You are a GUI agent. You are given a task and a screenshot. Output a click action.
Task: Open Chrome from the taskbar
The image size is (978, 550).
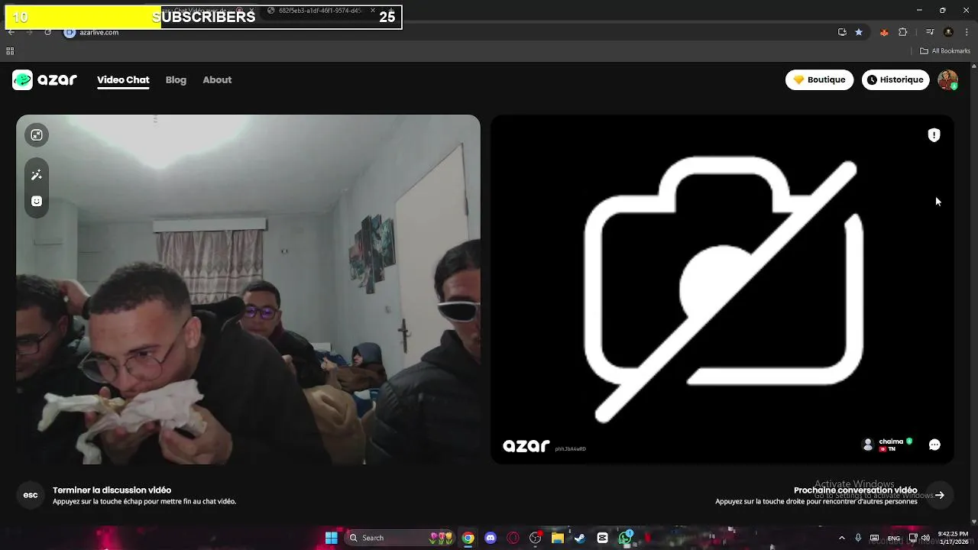468,538
